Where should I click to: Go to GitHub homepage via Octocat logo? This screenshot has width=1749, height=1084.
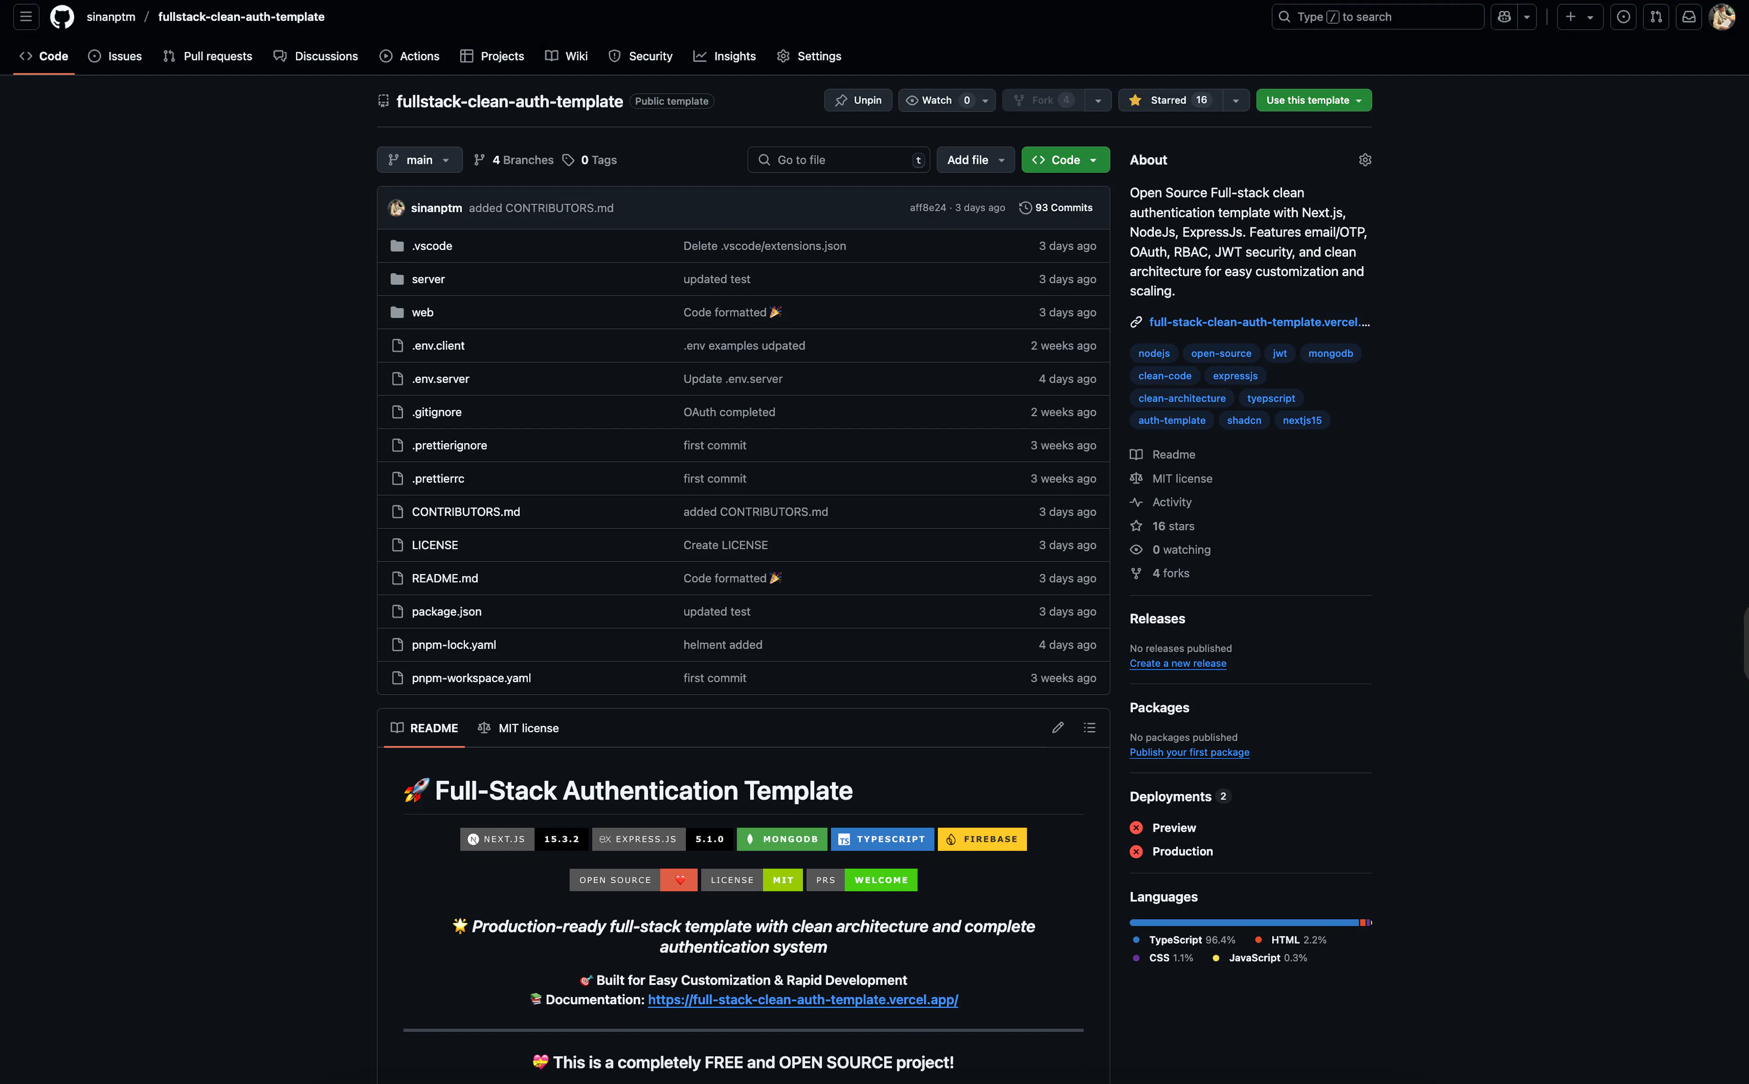[x=62, y=16]
